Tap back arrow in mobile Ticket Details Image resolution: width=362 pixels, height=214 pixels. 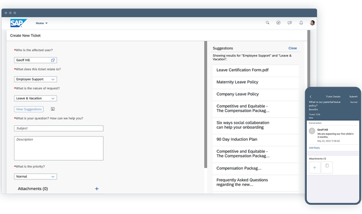click(311, 97)
